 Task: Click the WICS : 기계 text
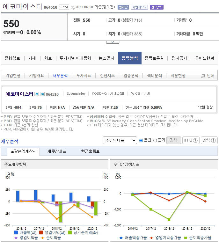(140, 93)
